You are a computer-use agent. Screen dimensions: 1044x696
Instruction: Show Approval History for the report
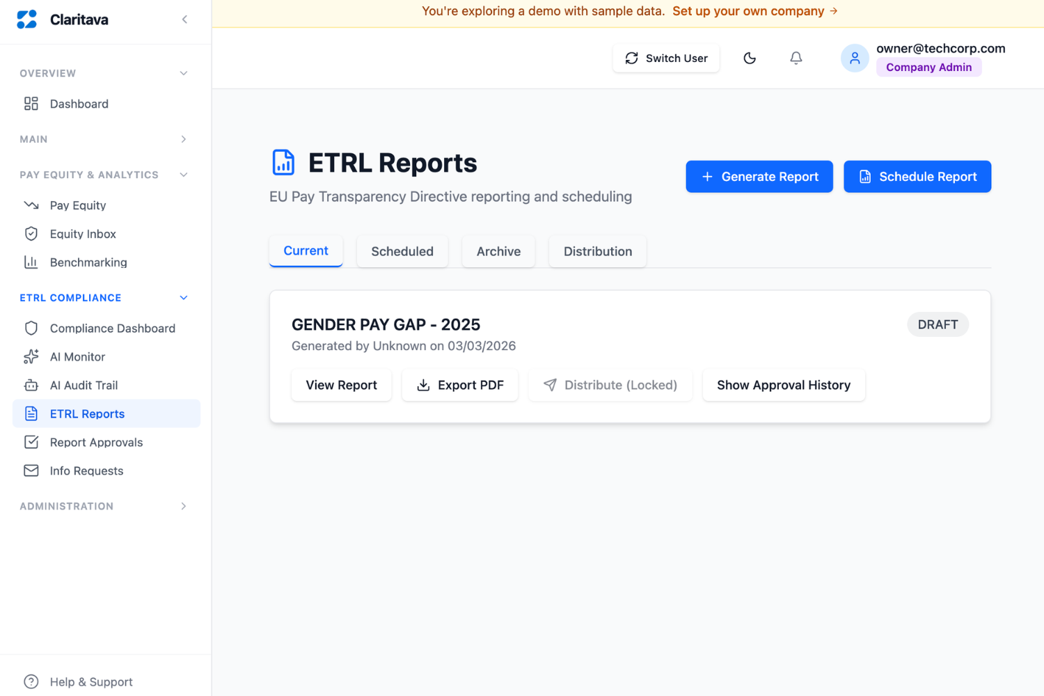click(x=784, y=385)
